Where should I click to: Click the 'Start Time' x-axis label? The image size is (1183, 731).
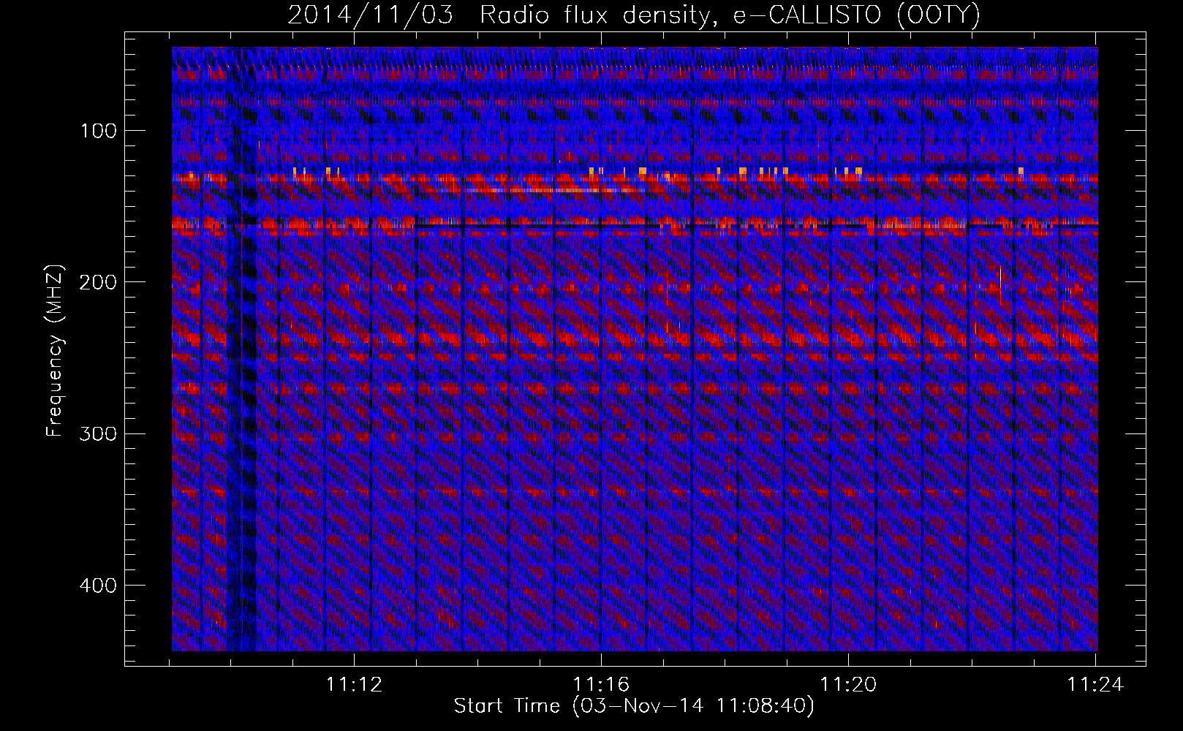[633, 706]
